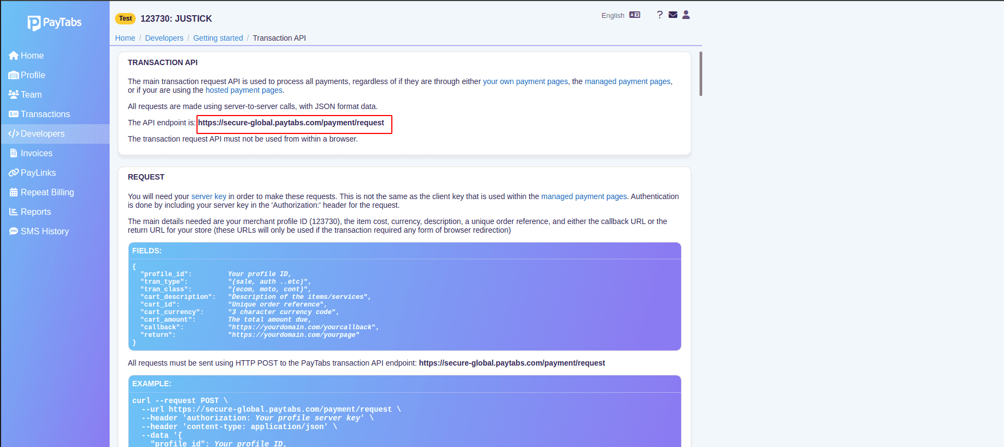Click the SMS History speech bubble icon
Image resolution: width=1004 pixels, height=447 pixels.
click(14, 231)
